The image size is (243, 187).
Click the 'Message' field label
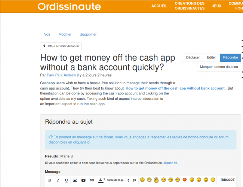(53, 172)
